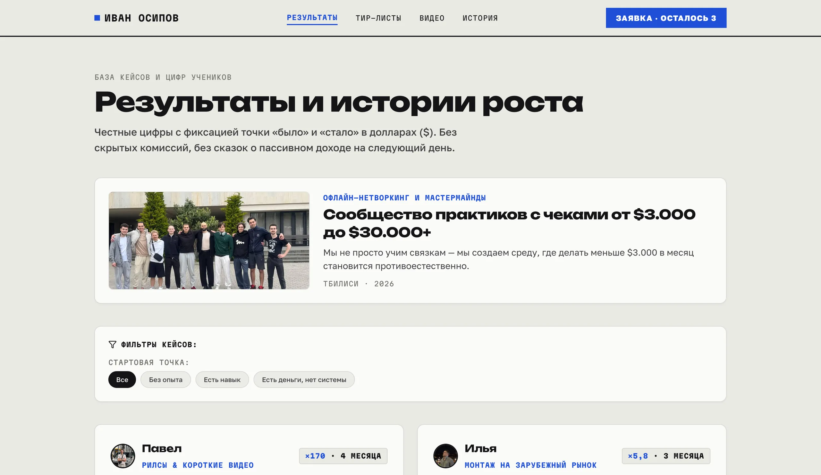Click the ОФЛАЙН-НЕТВОРКИНГ И МАСТЕРМАЙНДЫ label

click(404, 198)
